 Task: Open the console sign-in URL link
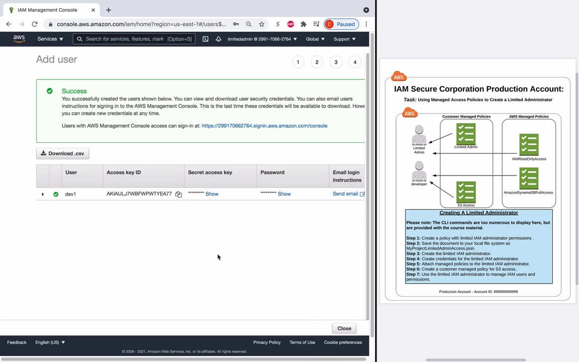click(x=264, y=126)
